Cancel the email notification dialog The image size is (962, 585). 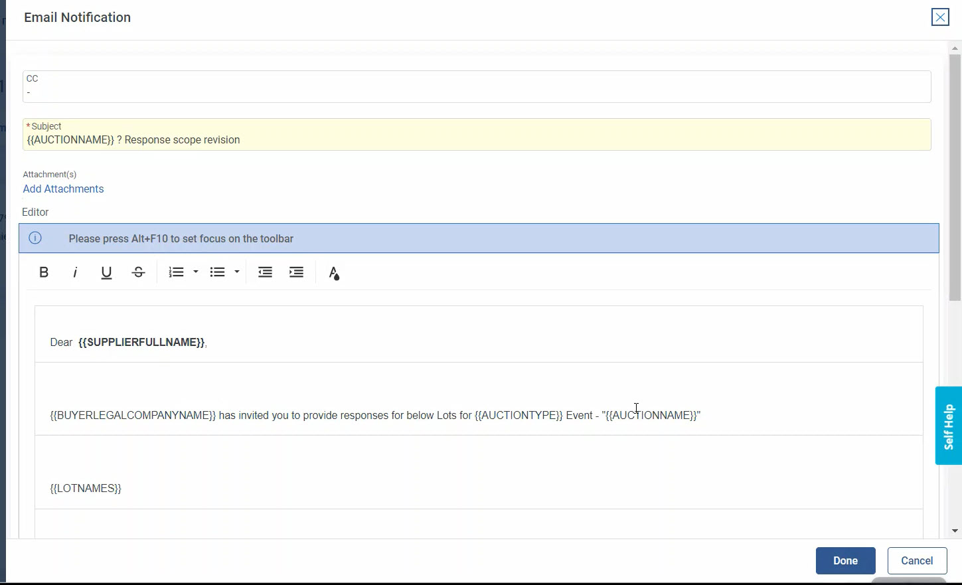point(916,560)
